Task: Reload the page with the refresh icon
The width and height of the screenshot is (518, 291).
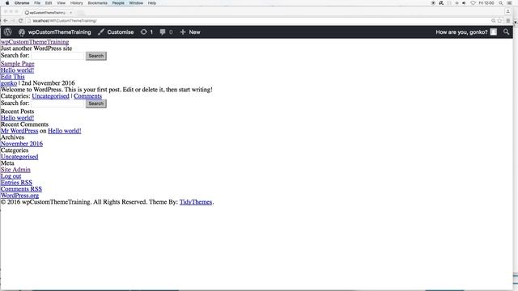Action: [x=20, y=20]
